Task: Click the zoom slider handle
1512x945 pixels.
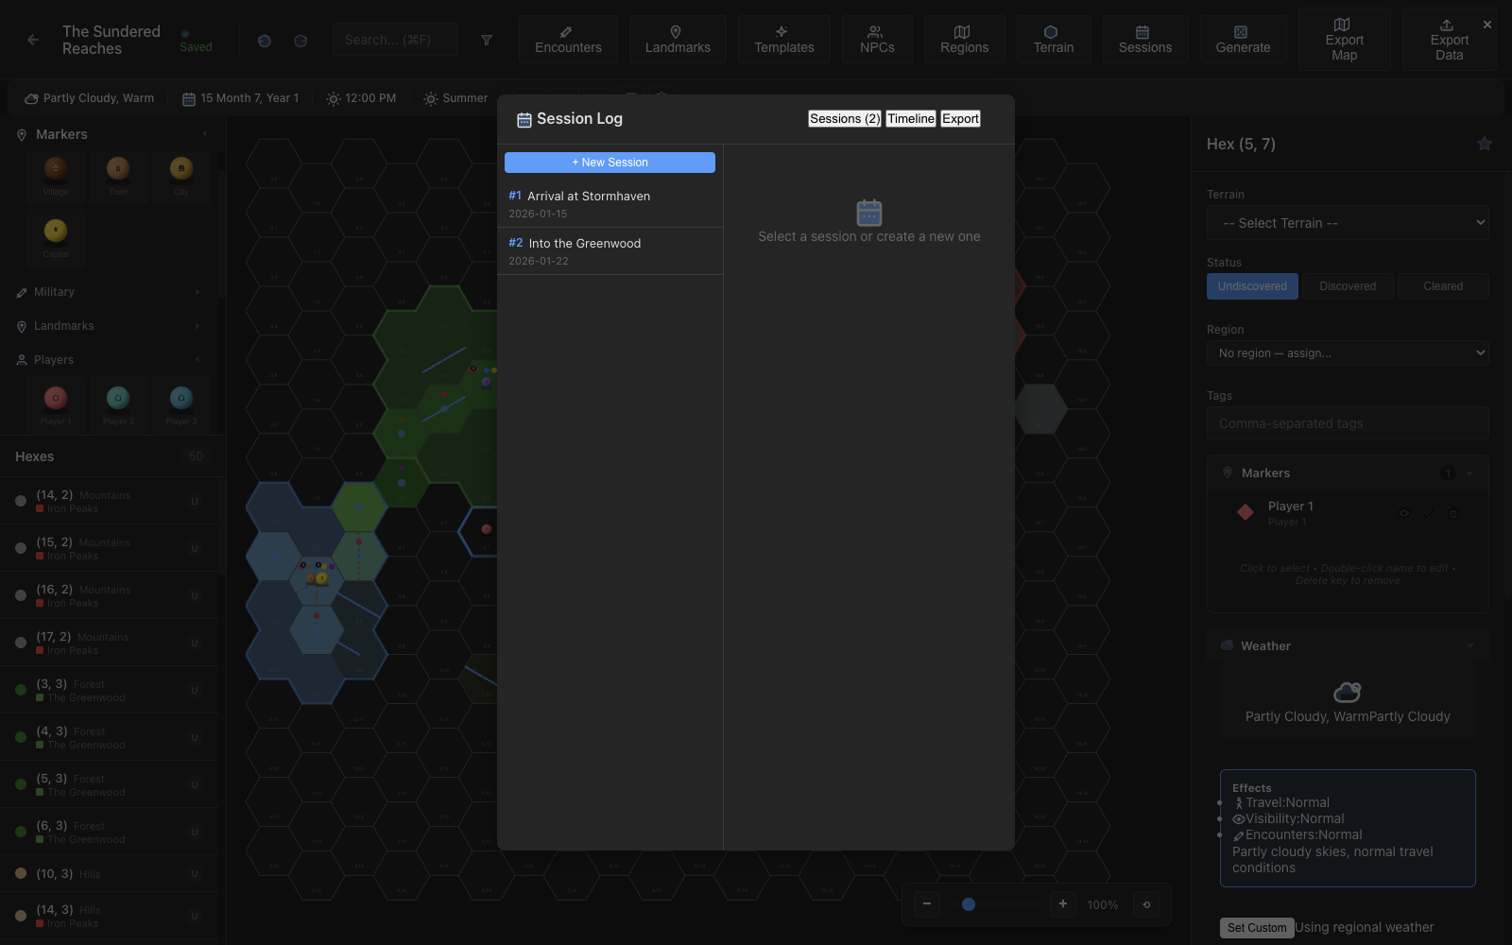Action: coord(969,904)
